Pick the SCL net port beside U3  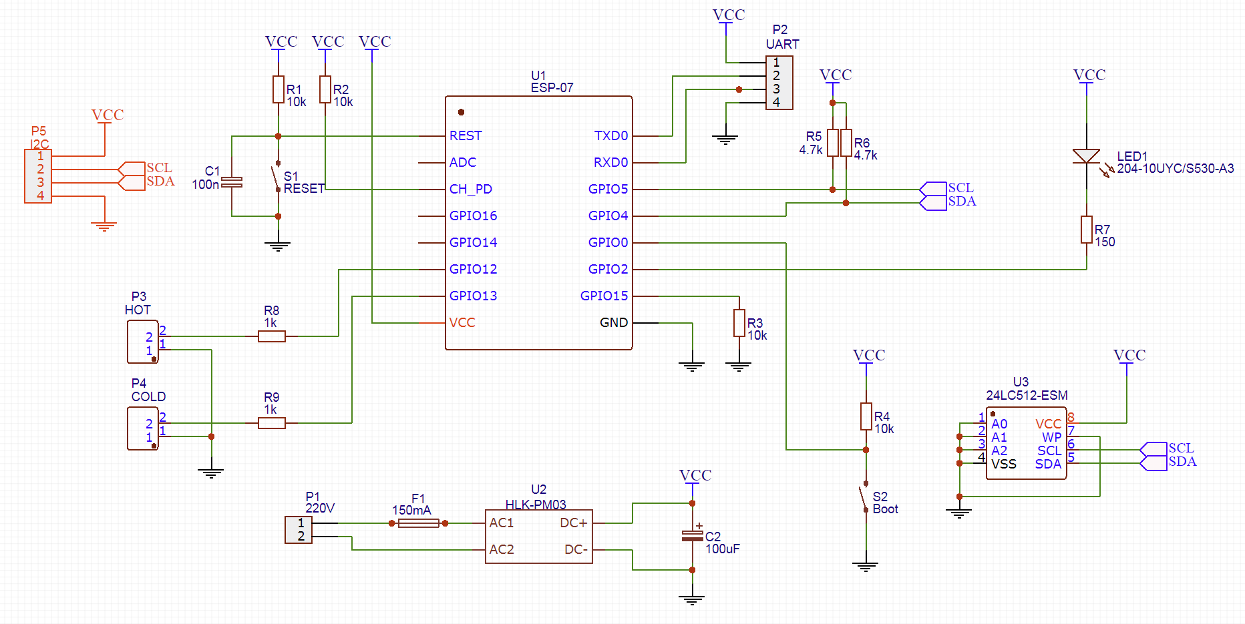click(x=1154, y=449)
